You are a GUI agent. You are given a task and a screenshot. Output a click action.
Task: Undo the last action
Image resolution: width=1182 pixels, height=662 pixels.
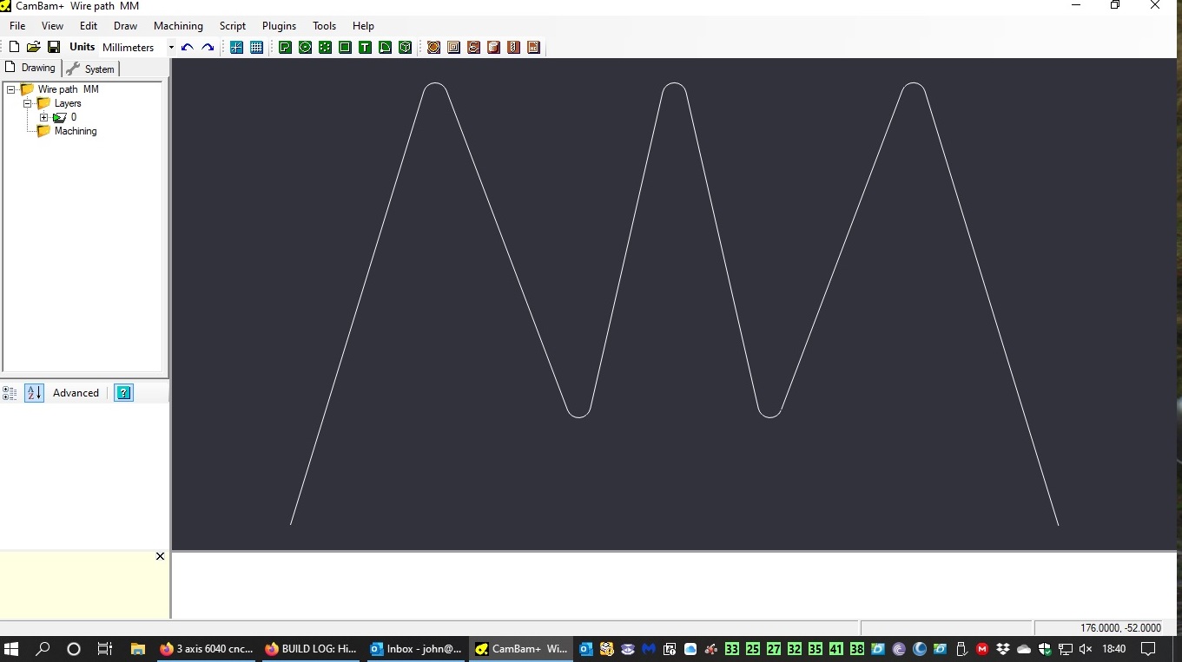[187, 48]
